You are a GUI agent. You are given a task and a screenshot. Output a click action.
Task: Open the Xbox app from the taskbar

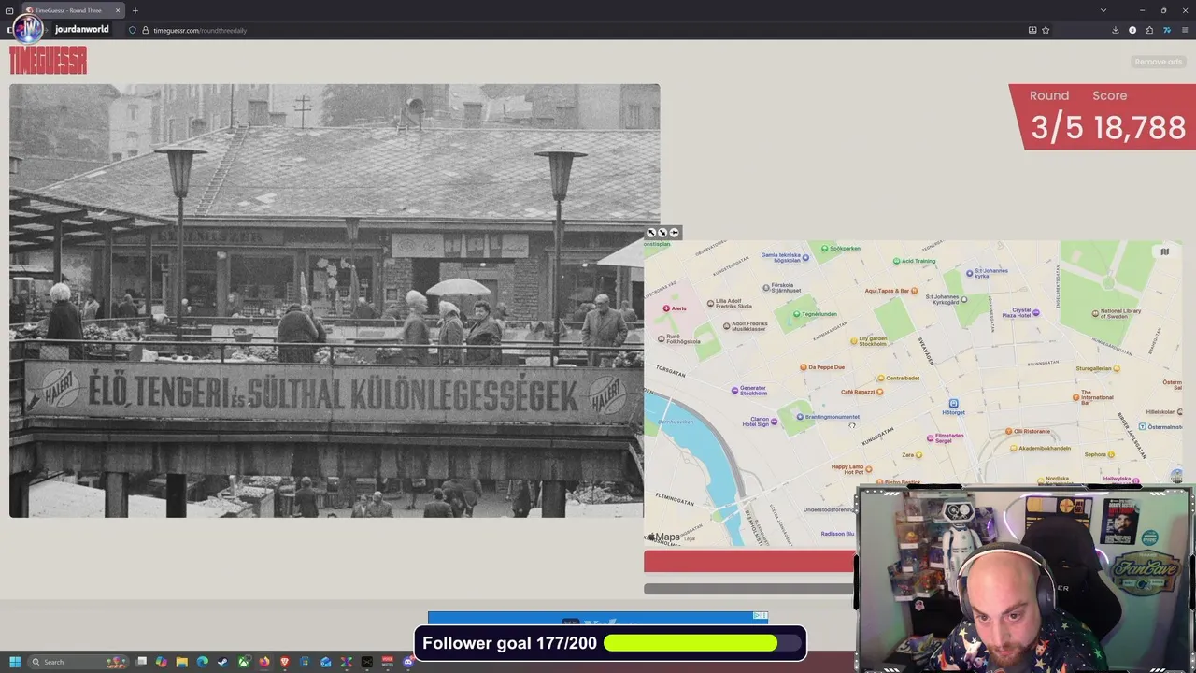click(244, 662)
